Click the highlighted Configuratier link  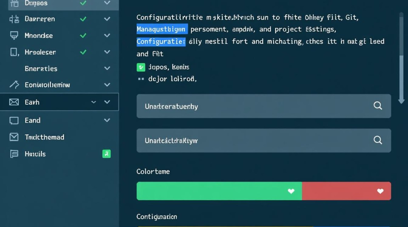161,41
